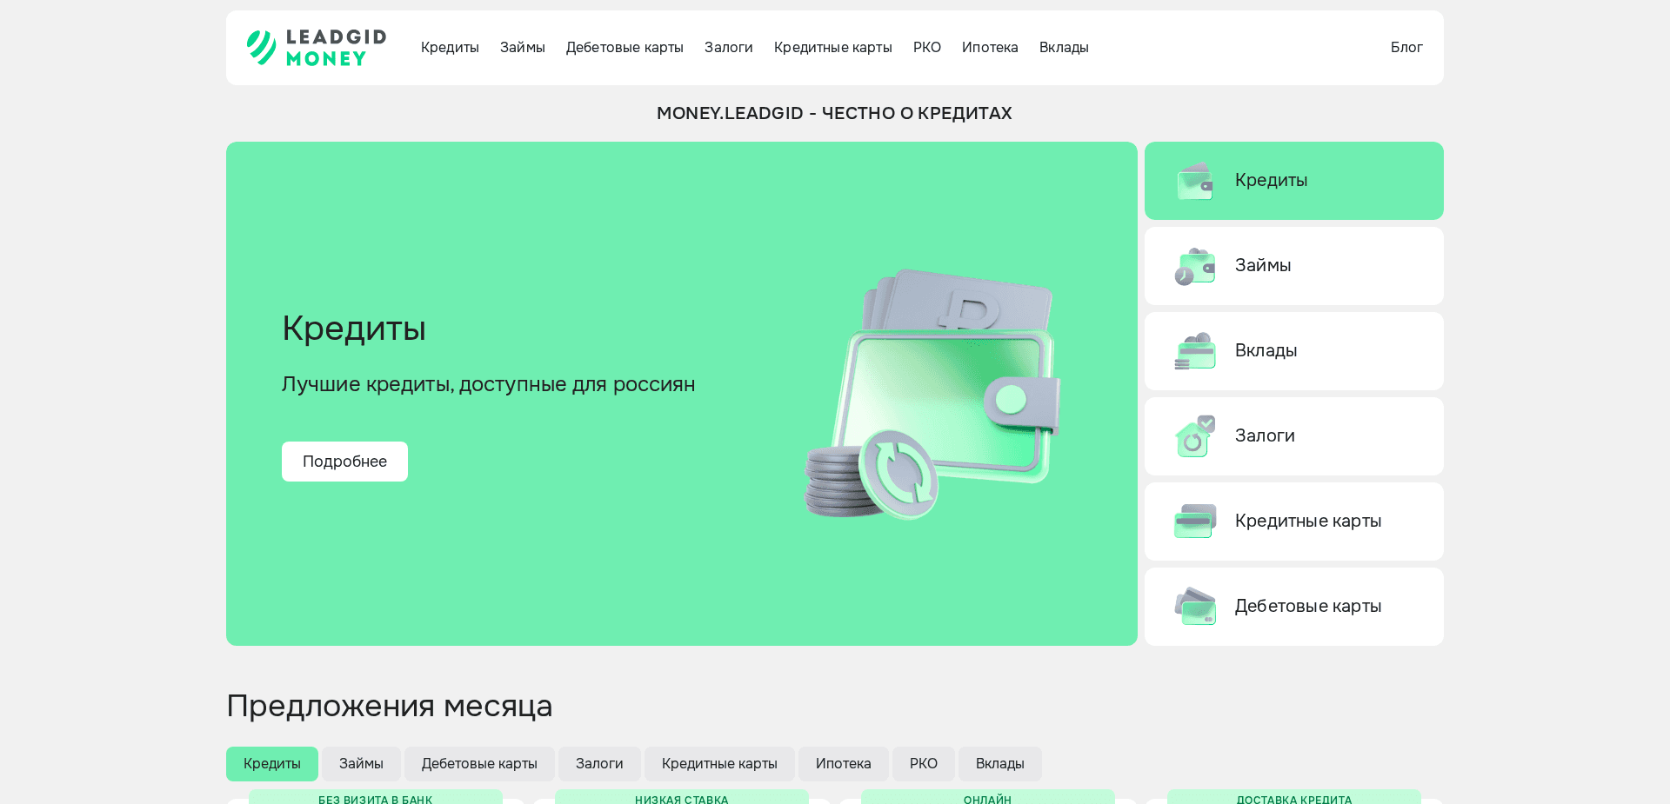Click the clock-wallet icon next to Займы
Viewport: 1670px width, 804px height.
tap(1195, 266)
